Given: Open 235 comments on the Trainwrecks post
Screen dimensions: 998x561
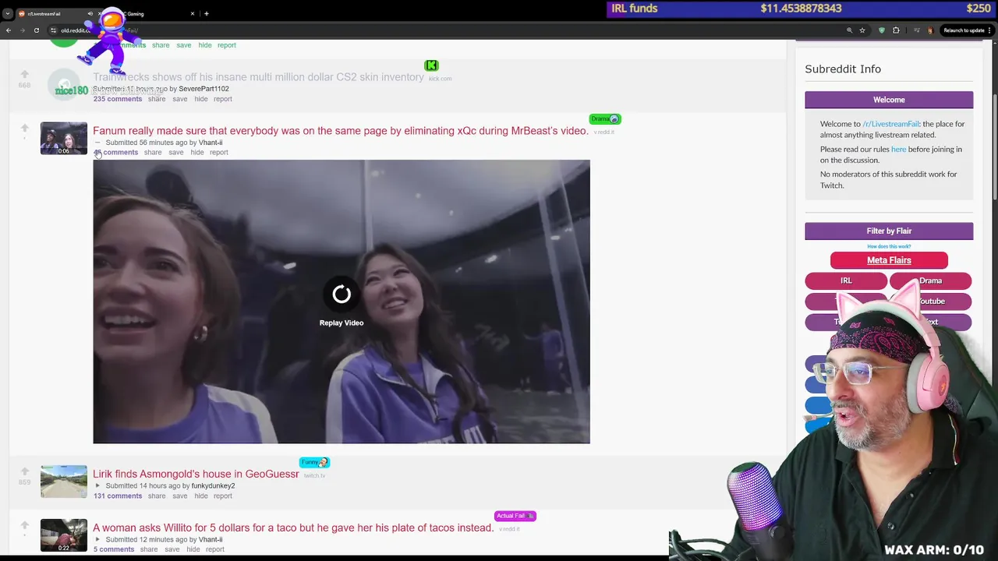Looking at the screenshot, I should [118, 99].
